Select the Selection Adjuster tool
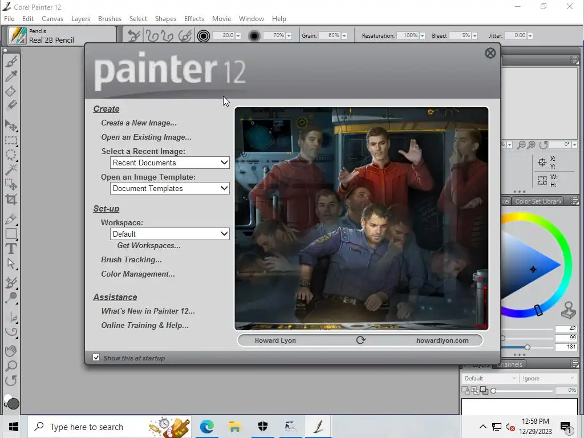The image size is (584, 438). 11,184
